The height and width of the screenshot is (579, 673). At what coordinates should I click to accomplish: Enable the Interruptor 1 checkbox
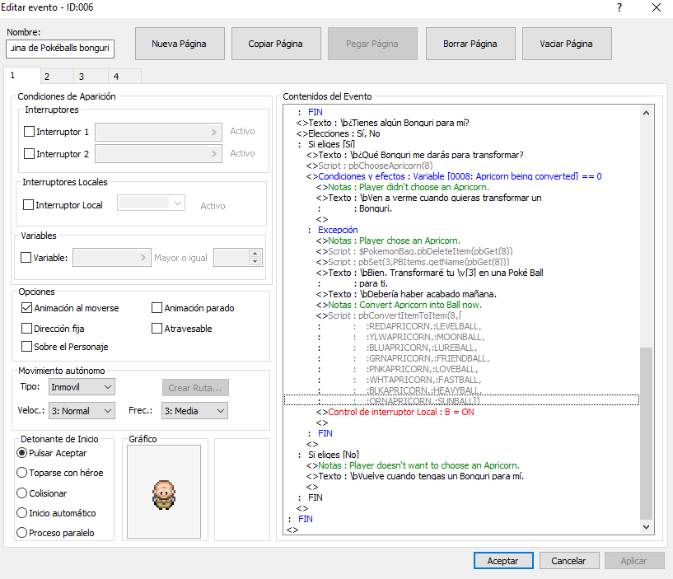(x=30, y=131)
